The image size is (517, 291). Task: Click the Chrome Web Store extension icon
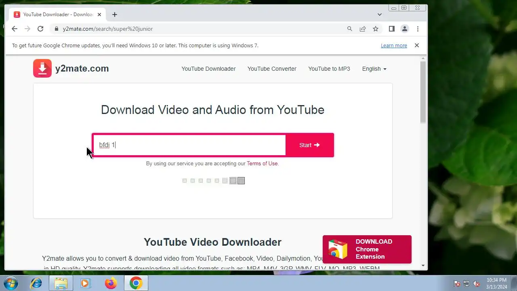click(338, 249)
